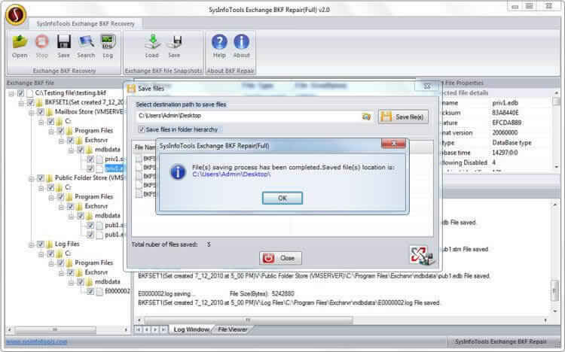Viewport: 565px width, 352px height.
Task: Click the blue information icon in message box
Action: [x=178, y=171]
